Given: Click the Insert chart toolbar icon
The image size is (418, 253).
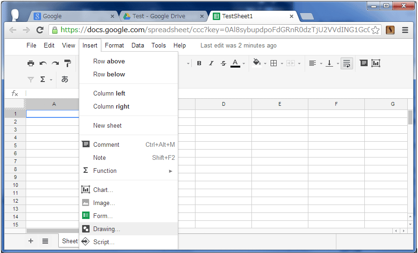Looking at the screenshot, I should coord(376,63).
